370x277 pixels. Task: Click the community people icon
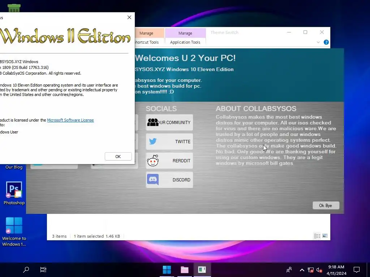153,122
